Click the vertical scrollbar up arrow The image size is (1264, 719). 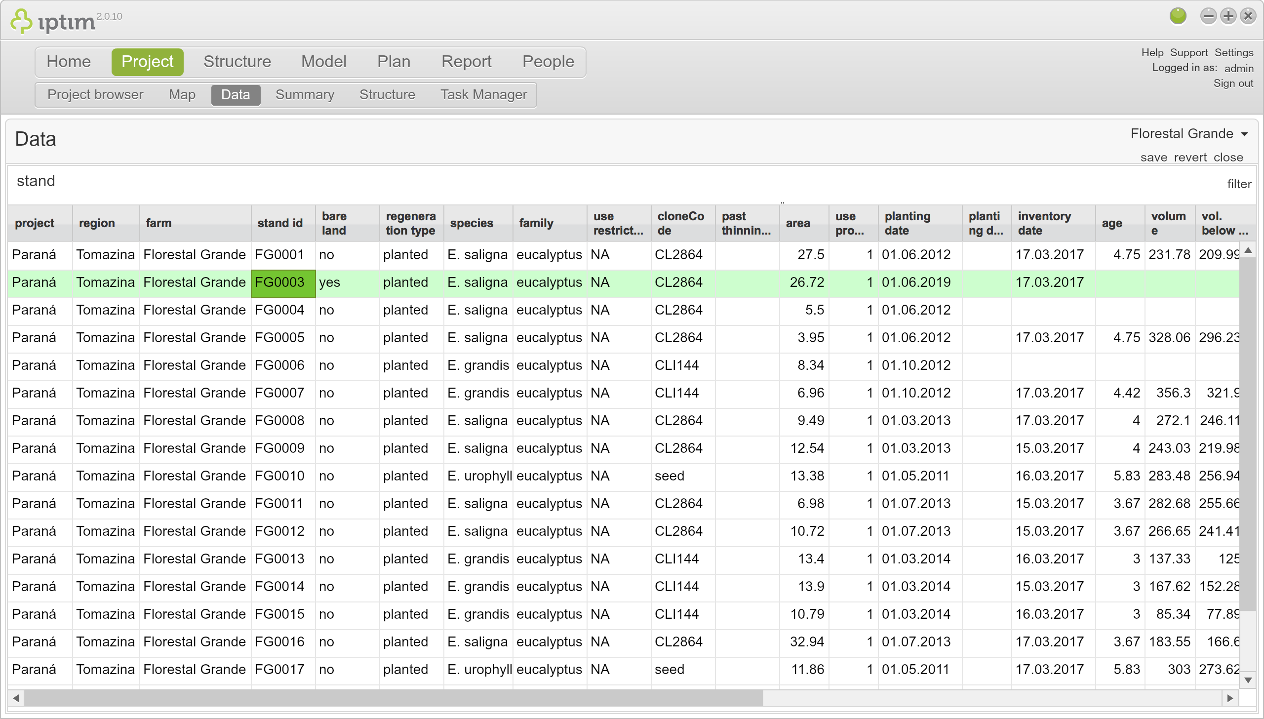point(1248,250)
